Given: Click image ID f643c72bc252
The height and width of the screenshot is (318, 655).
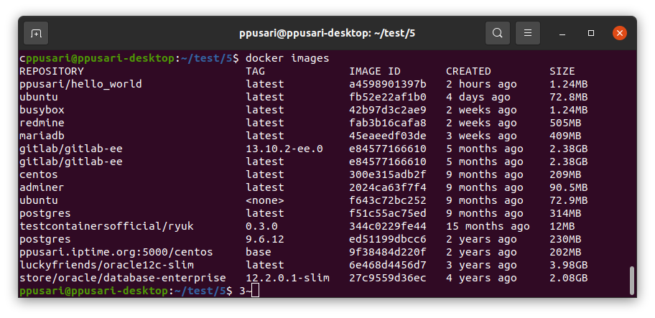Looking at the screenshot, I should (x=388, y=200).
